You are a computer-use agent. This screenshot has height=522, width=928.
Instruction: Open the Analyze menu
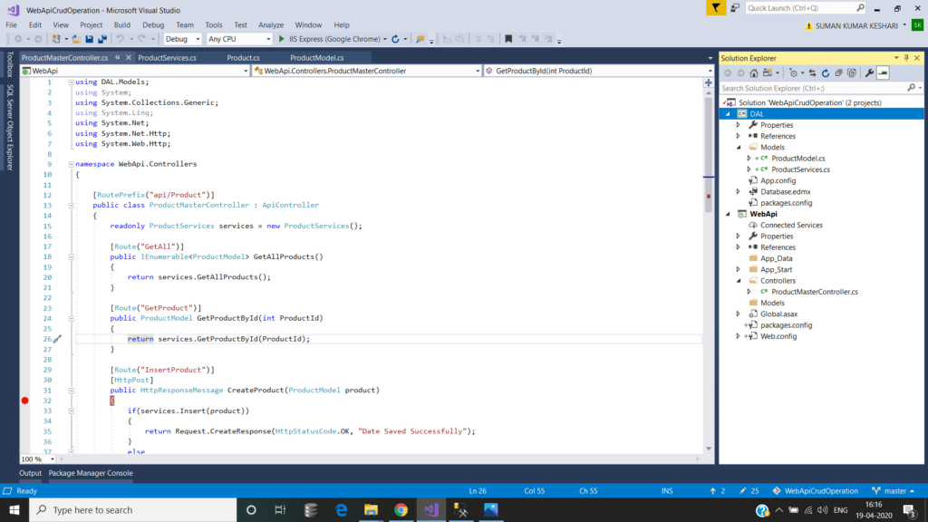(x=271, y=24)
